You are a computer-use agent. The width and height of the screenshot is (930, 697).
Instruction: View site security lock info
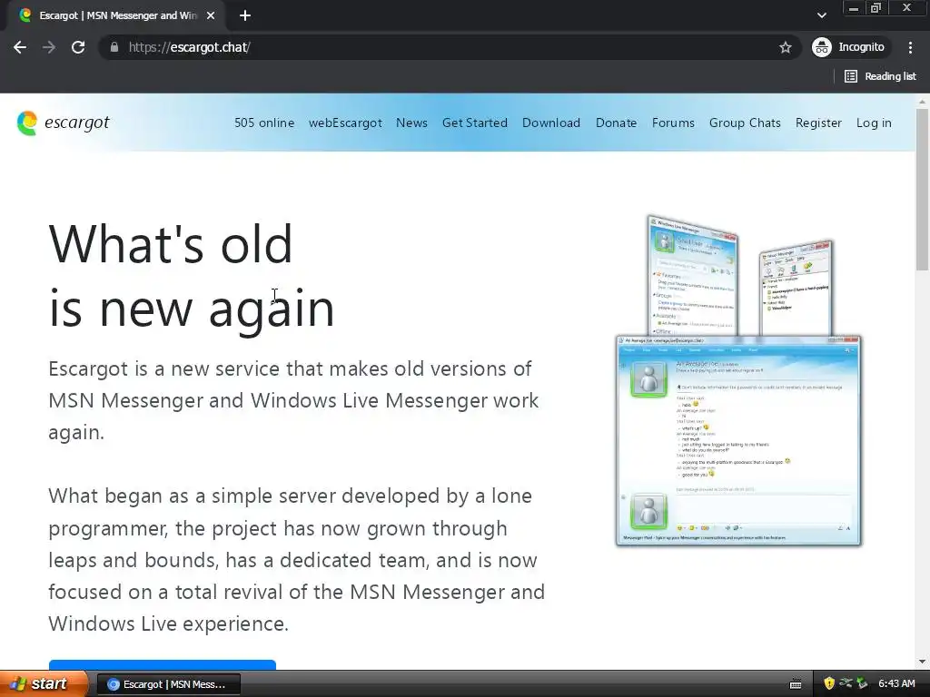[x=114, y=47]
